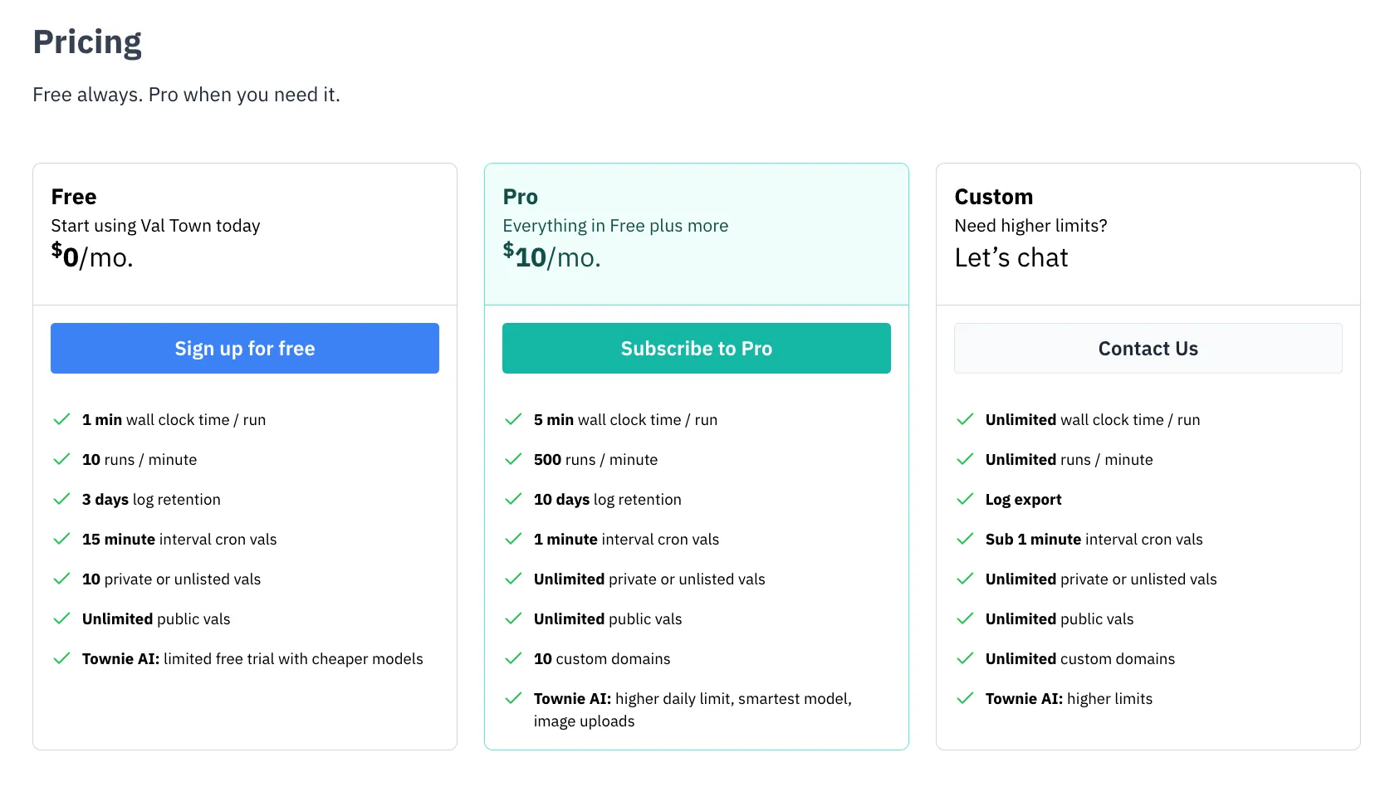Click the checkmark next to Unlimited public vals in Pro
Viewport: 1395px width, 787px height.
(513, 618)
